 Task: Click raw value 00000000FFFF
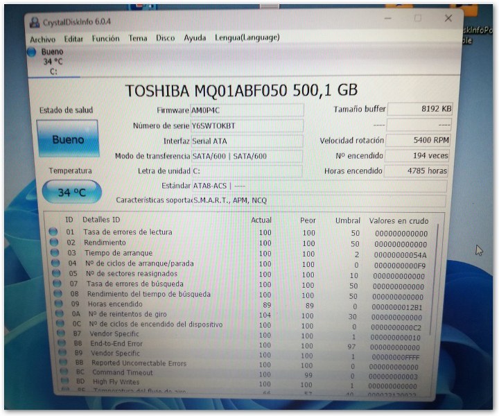click(x=396, y=357)
